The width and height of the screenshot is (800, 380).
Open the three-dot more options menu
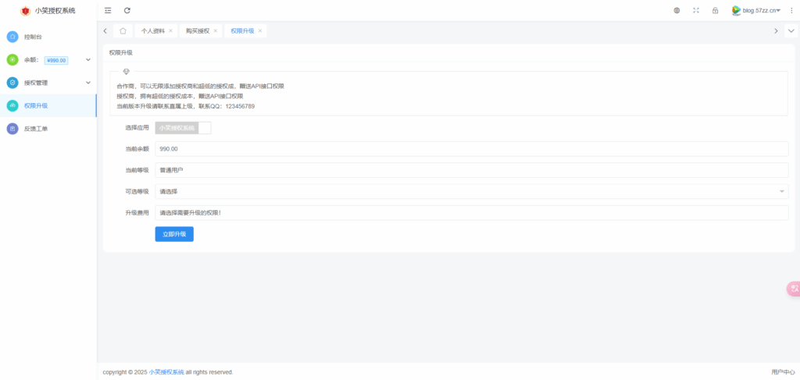791,10
